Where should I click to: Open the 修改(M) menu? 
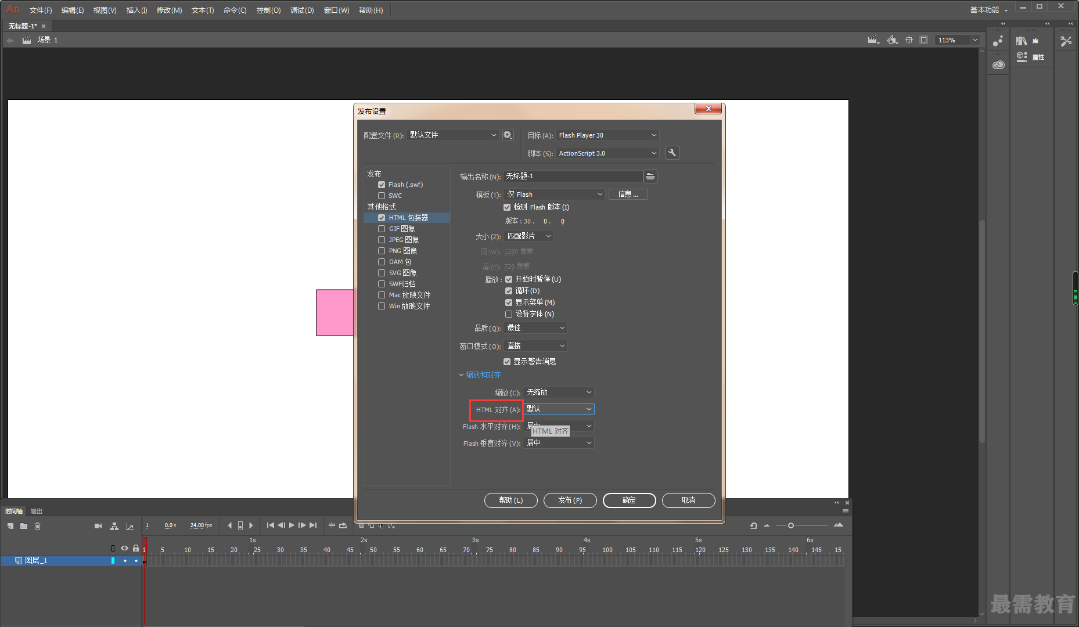pyautogui.click(x=169, y=10)
